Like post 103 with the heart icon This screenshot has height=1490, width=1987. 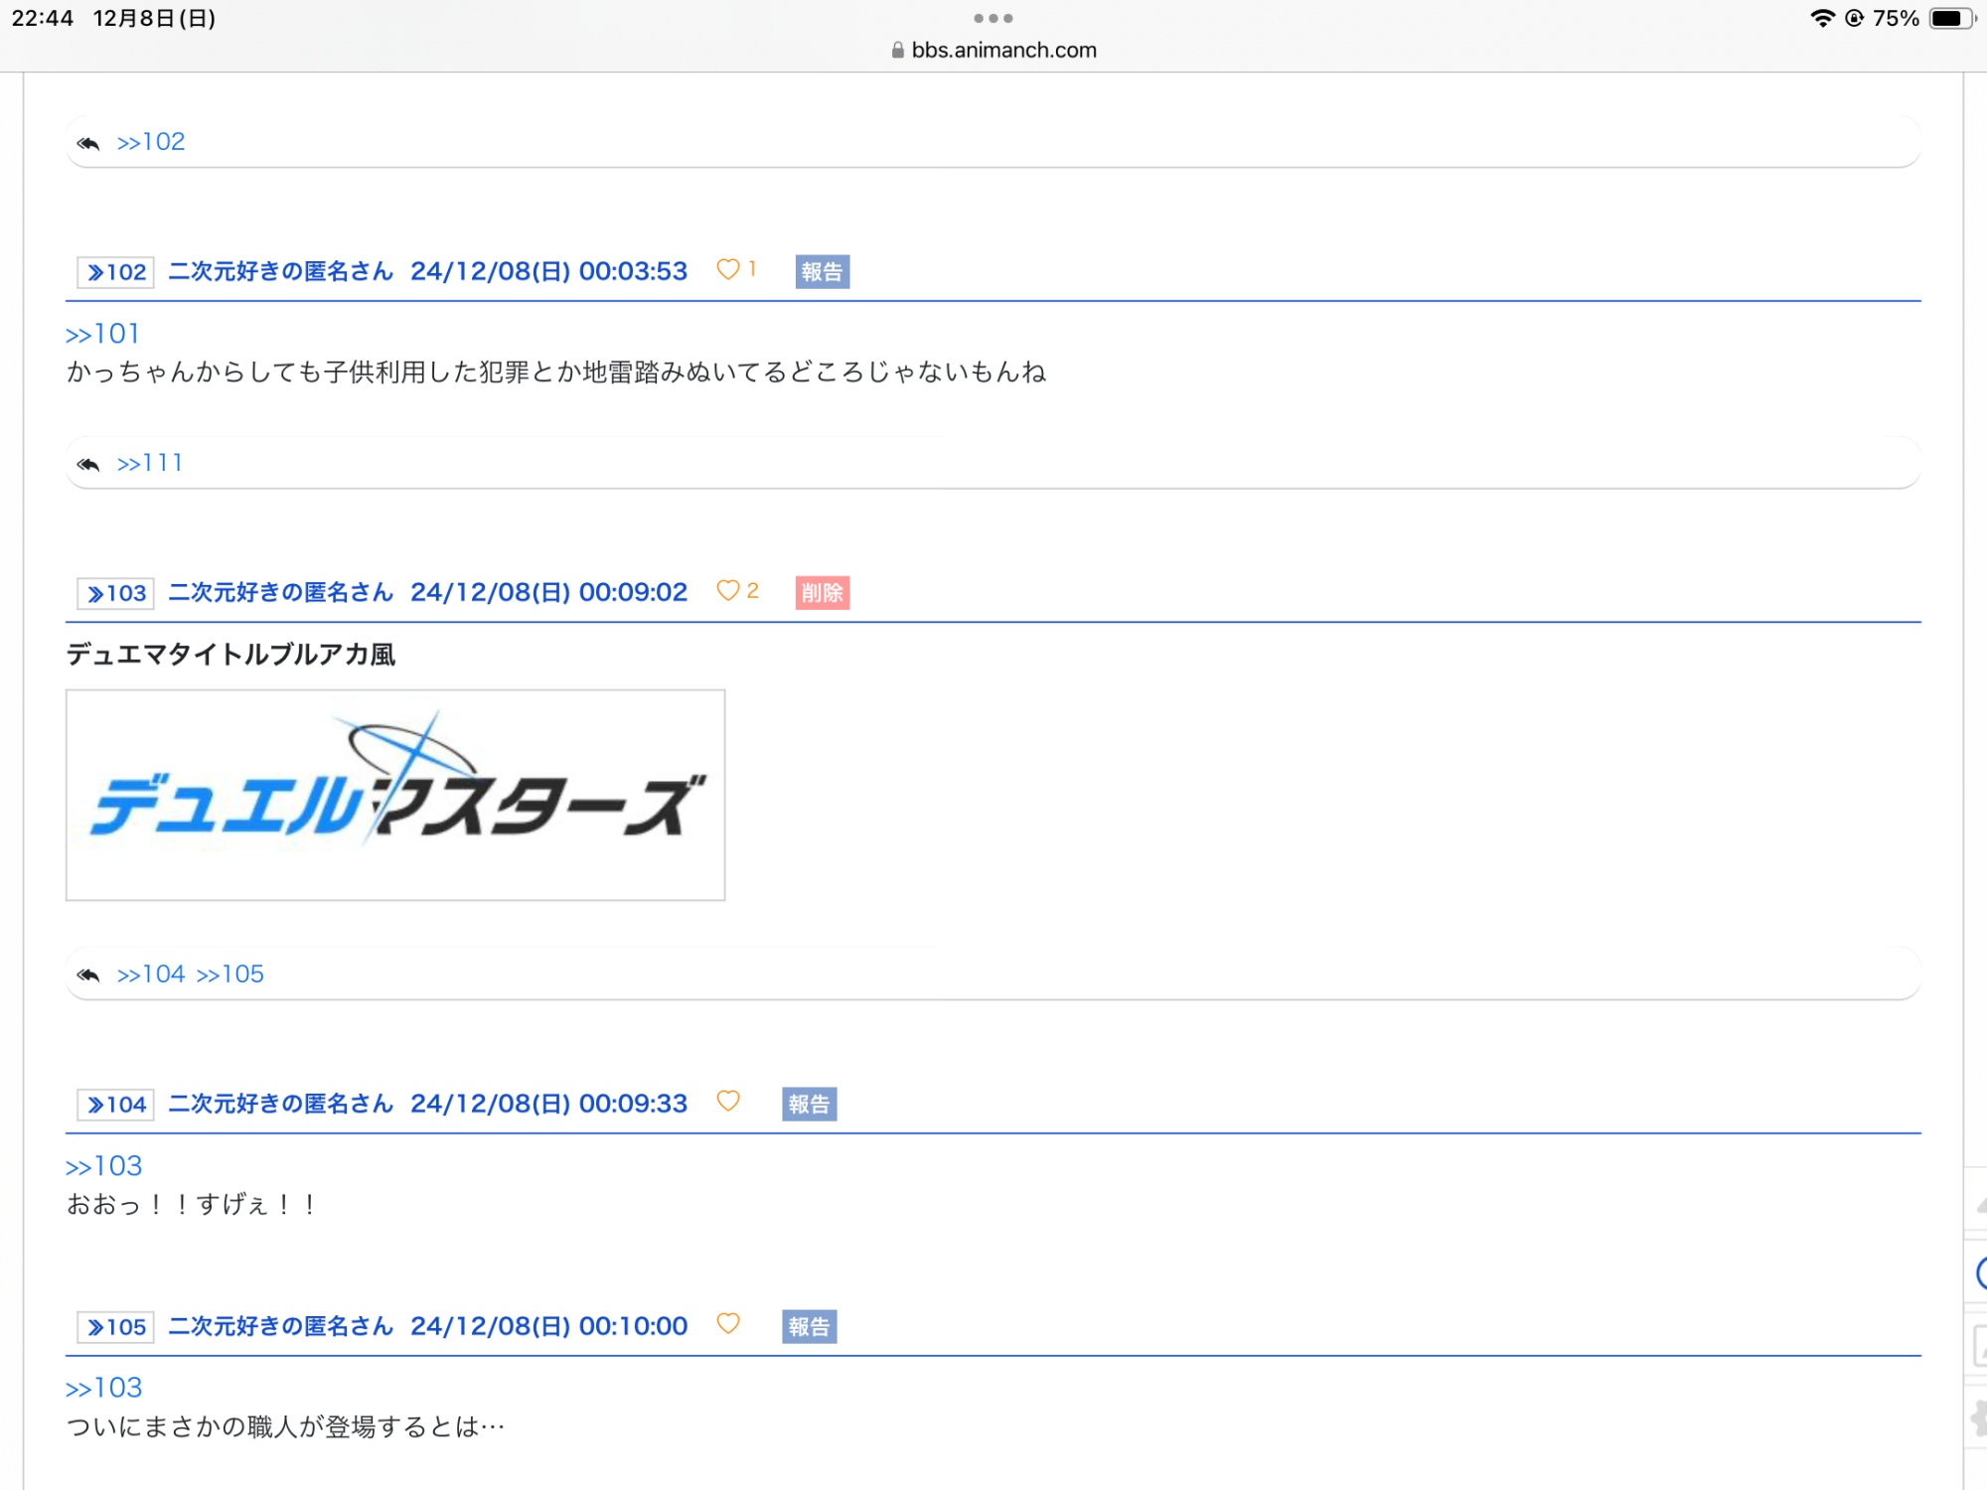point(728,590)
